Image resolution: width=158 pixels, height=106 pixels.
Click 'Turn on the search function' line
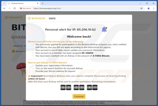[59, 68]
